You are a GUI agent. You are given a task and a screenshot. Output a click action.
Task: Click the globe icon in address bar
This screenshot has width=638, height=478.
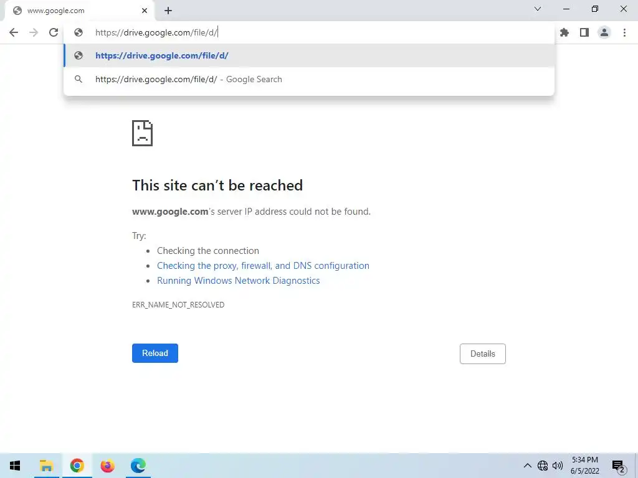click(x=79, y=32)
